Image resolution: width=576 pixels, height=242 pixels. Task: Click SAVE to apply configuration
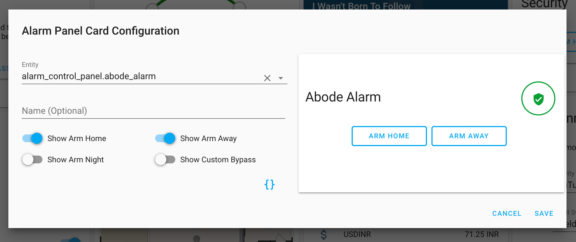tap(544, 214)
